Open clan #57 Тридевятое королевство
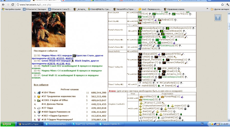 click(x=59, y=96)
